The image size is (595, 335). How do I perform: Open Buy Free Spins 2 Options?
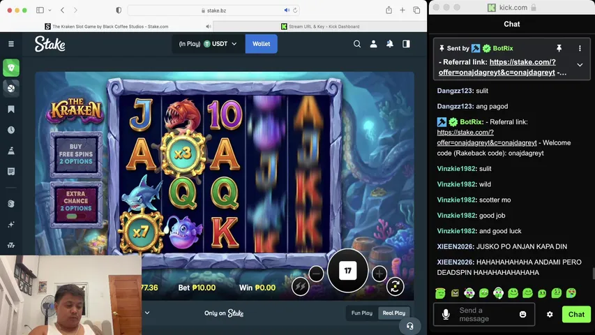click(76, 154)
